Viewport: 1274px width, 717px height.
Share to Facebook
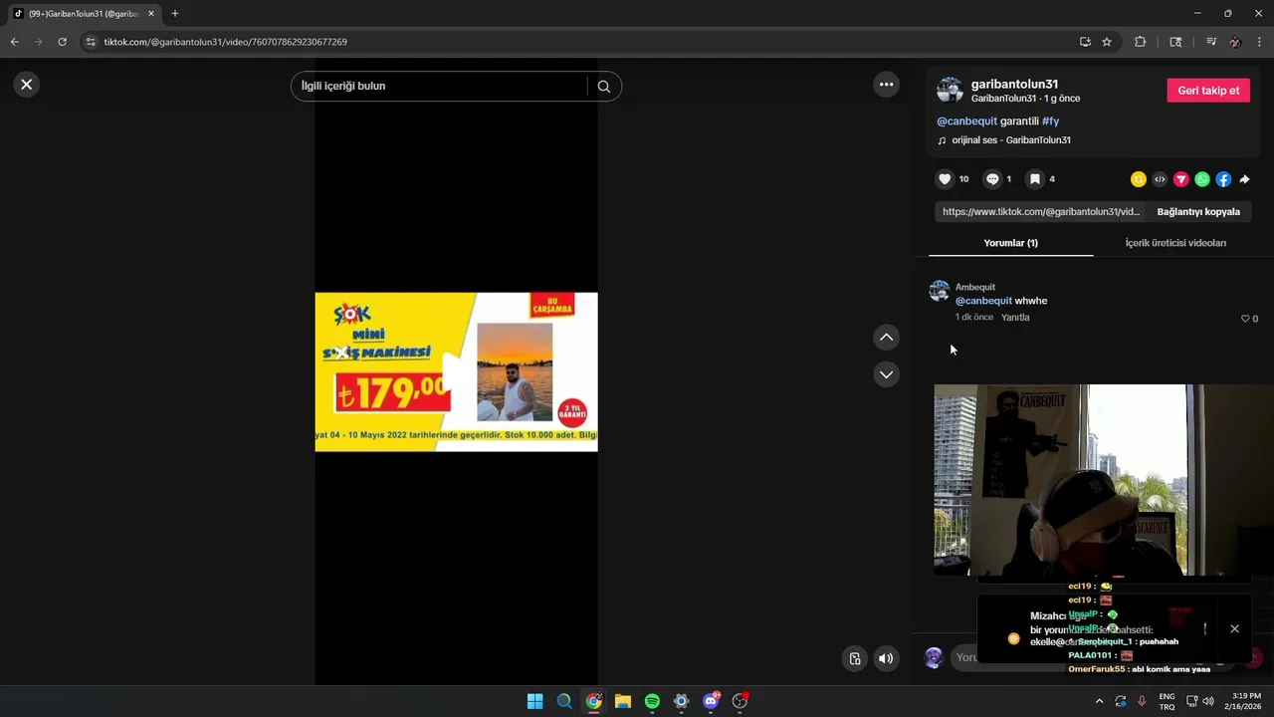click(1223, 179)
